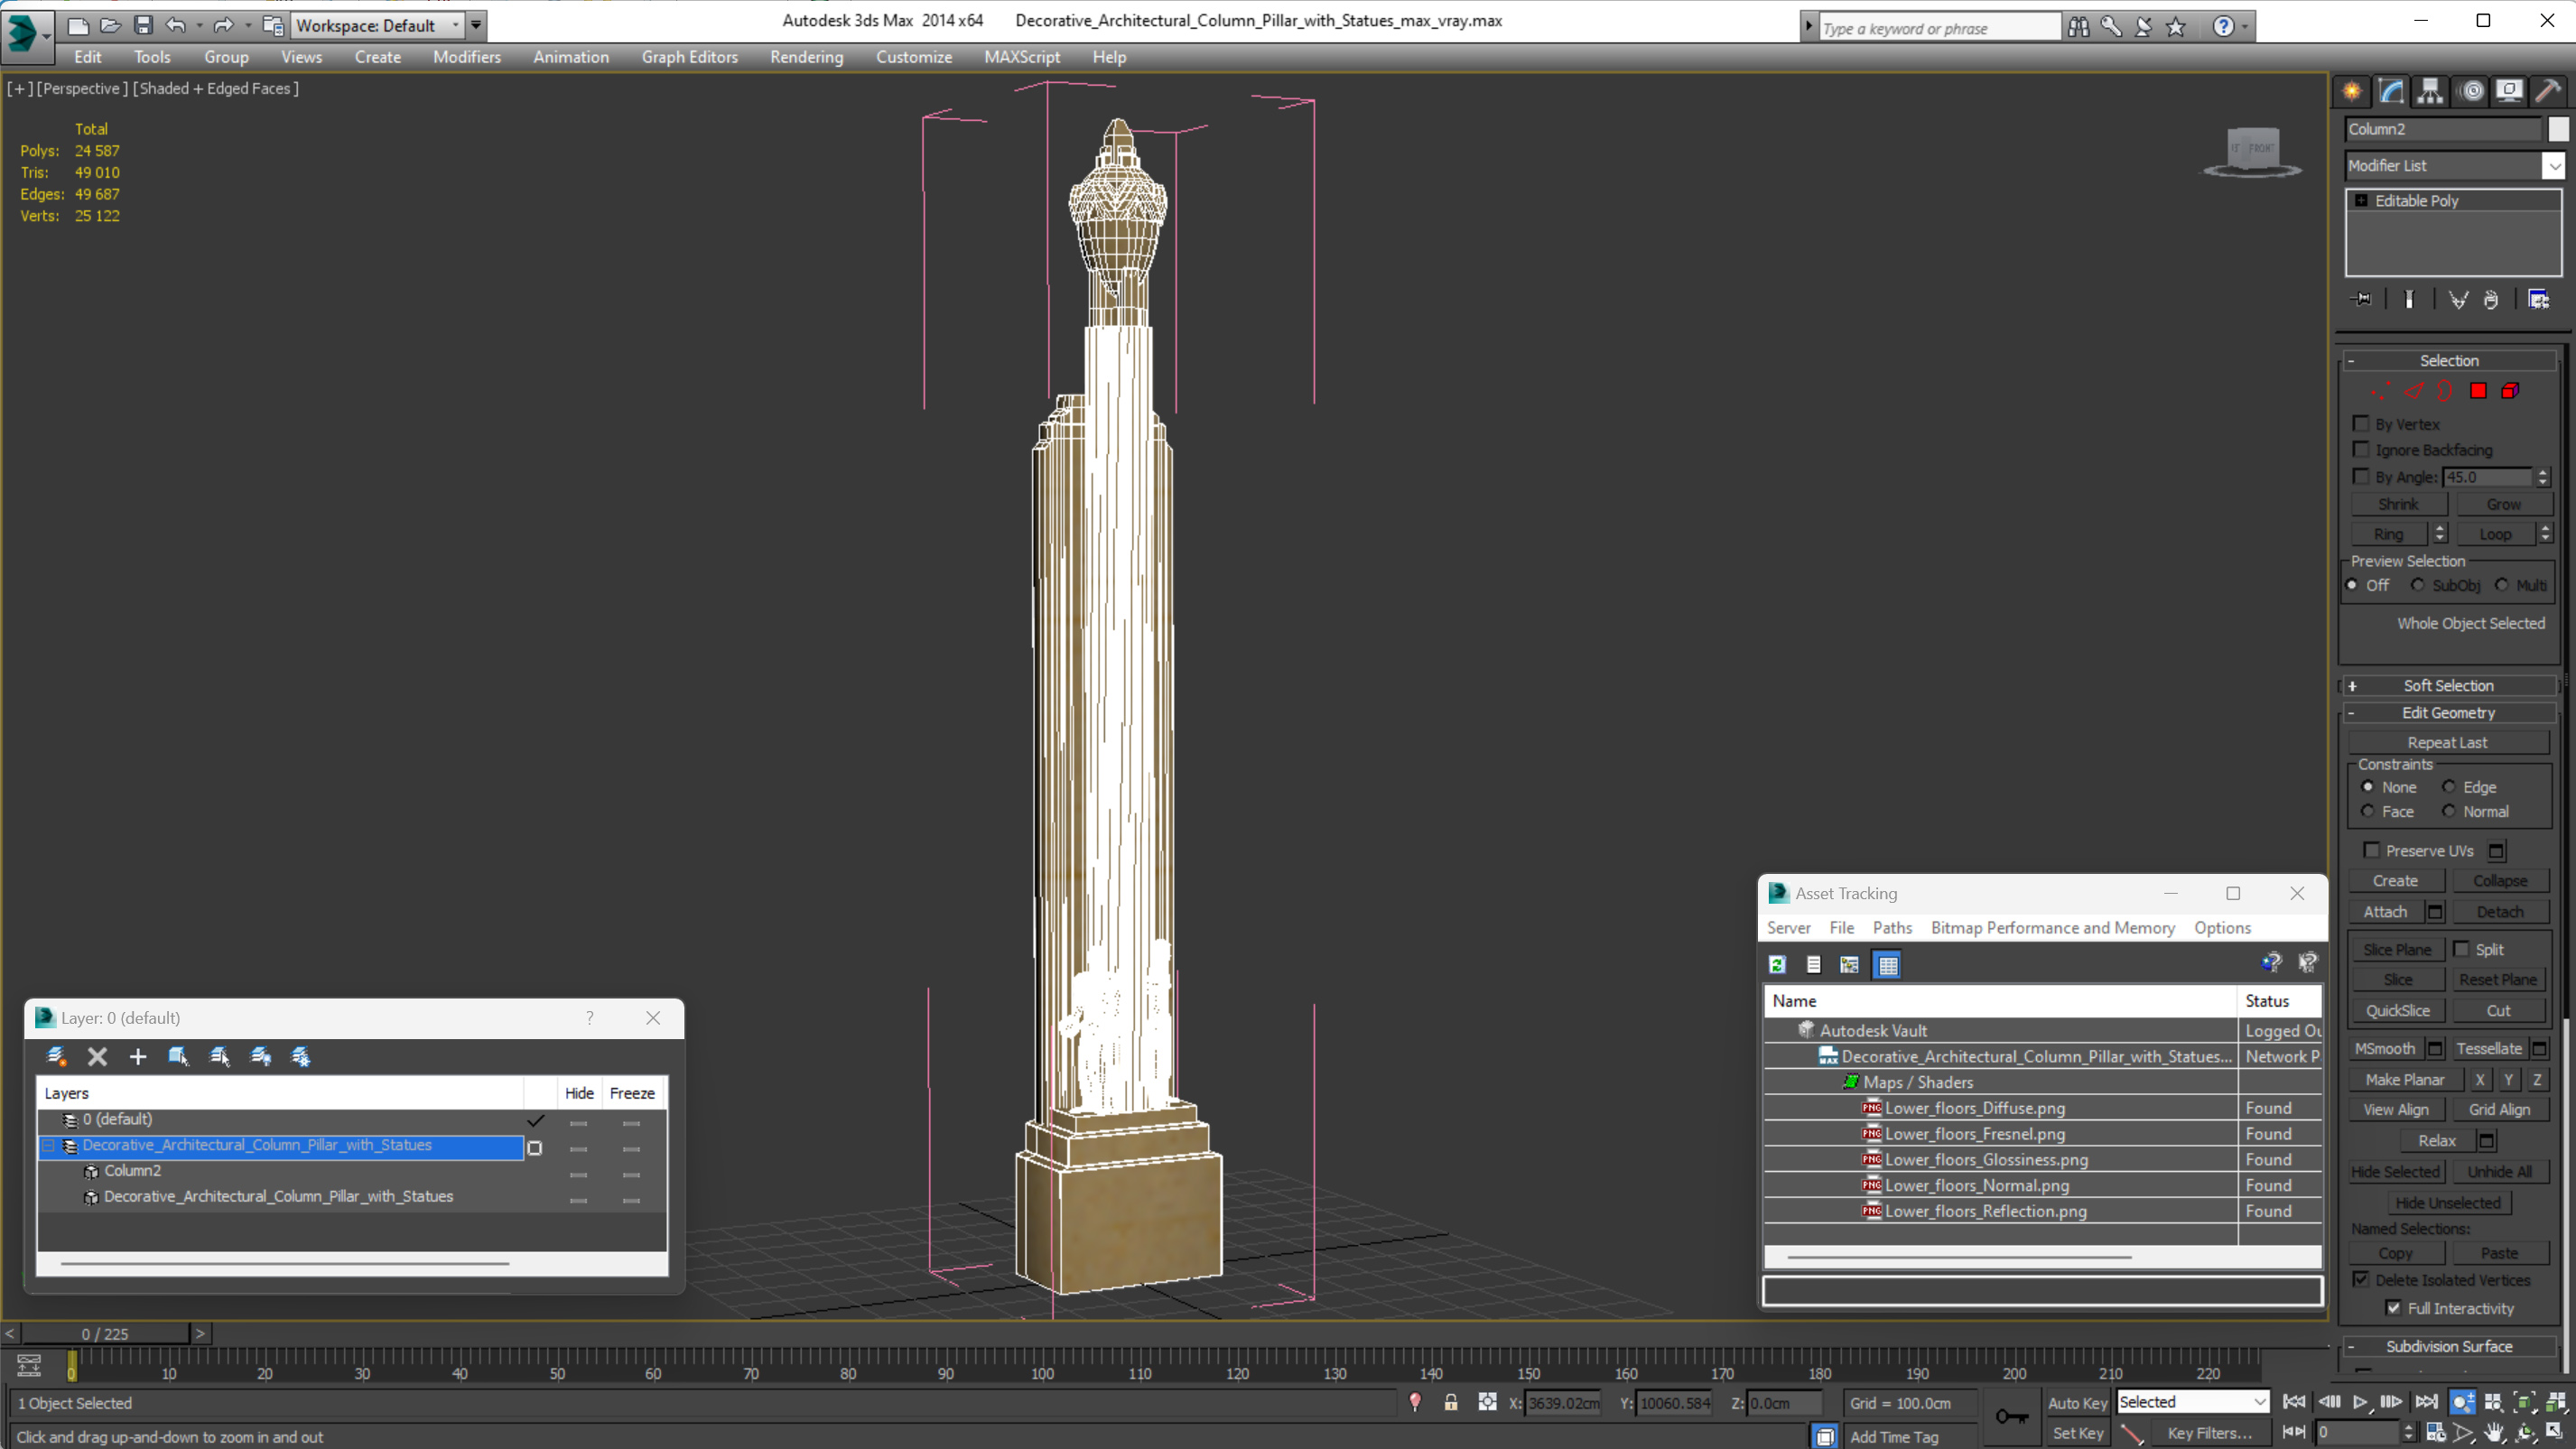The height and width of the screenshot is (1449, 2576).
Task: Expand the Edit Geometry rollout
Action: click(x=2447, y=711)
